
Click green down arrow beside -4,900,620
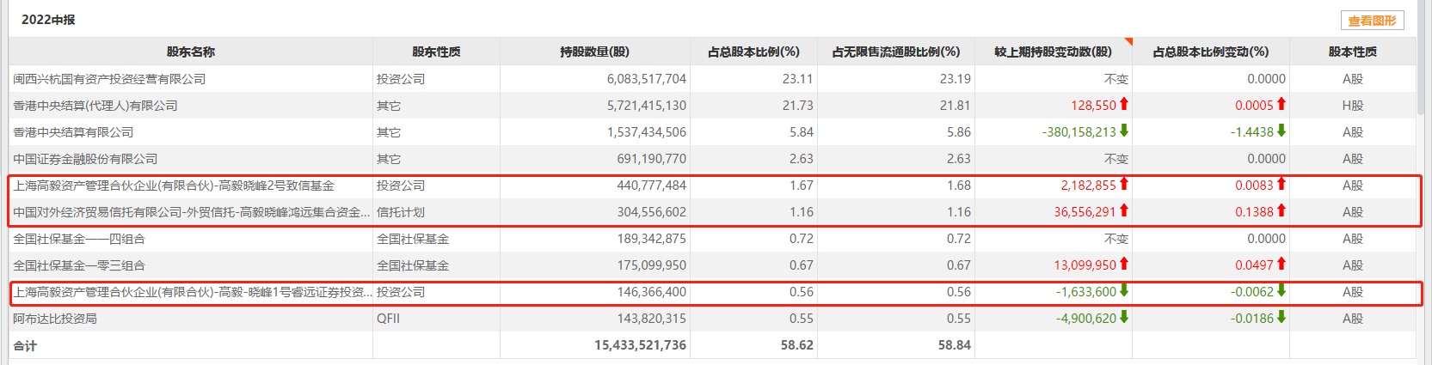point(1123,317)
